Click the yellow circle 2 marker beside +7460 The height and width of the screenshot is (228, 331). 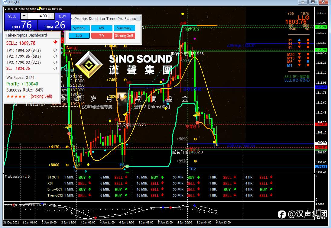coord(125,80)
